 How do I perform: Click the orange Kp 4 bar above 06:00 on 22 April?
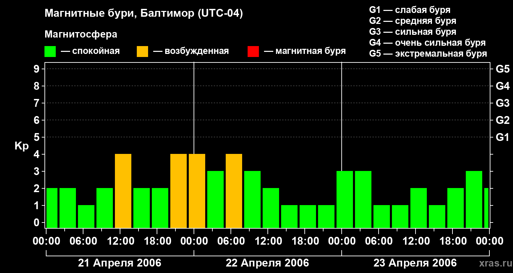pos(234,191)
